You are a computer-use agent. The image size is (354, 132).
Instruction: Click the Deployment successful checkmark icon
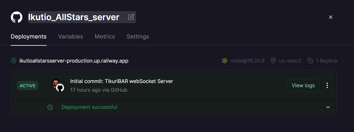click(x=50, y=107)
